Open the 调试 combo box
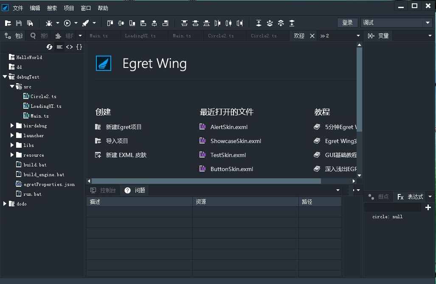 (x=397, y=23)
